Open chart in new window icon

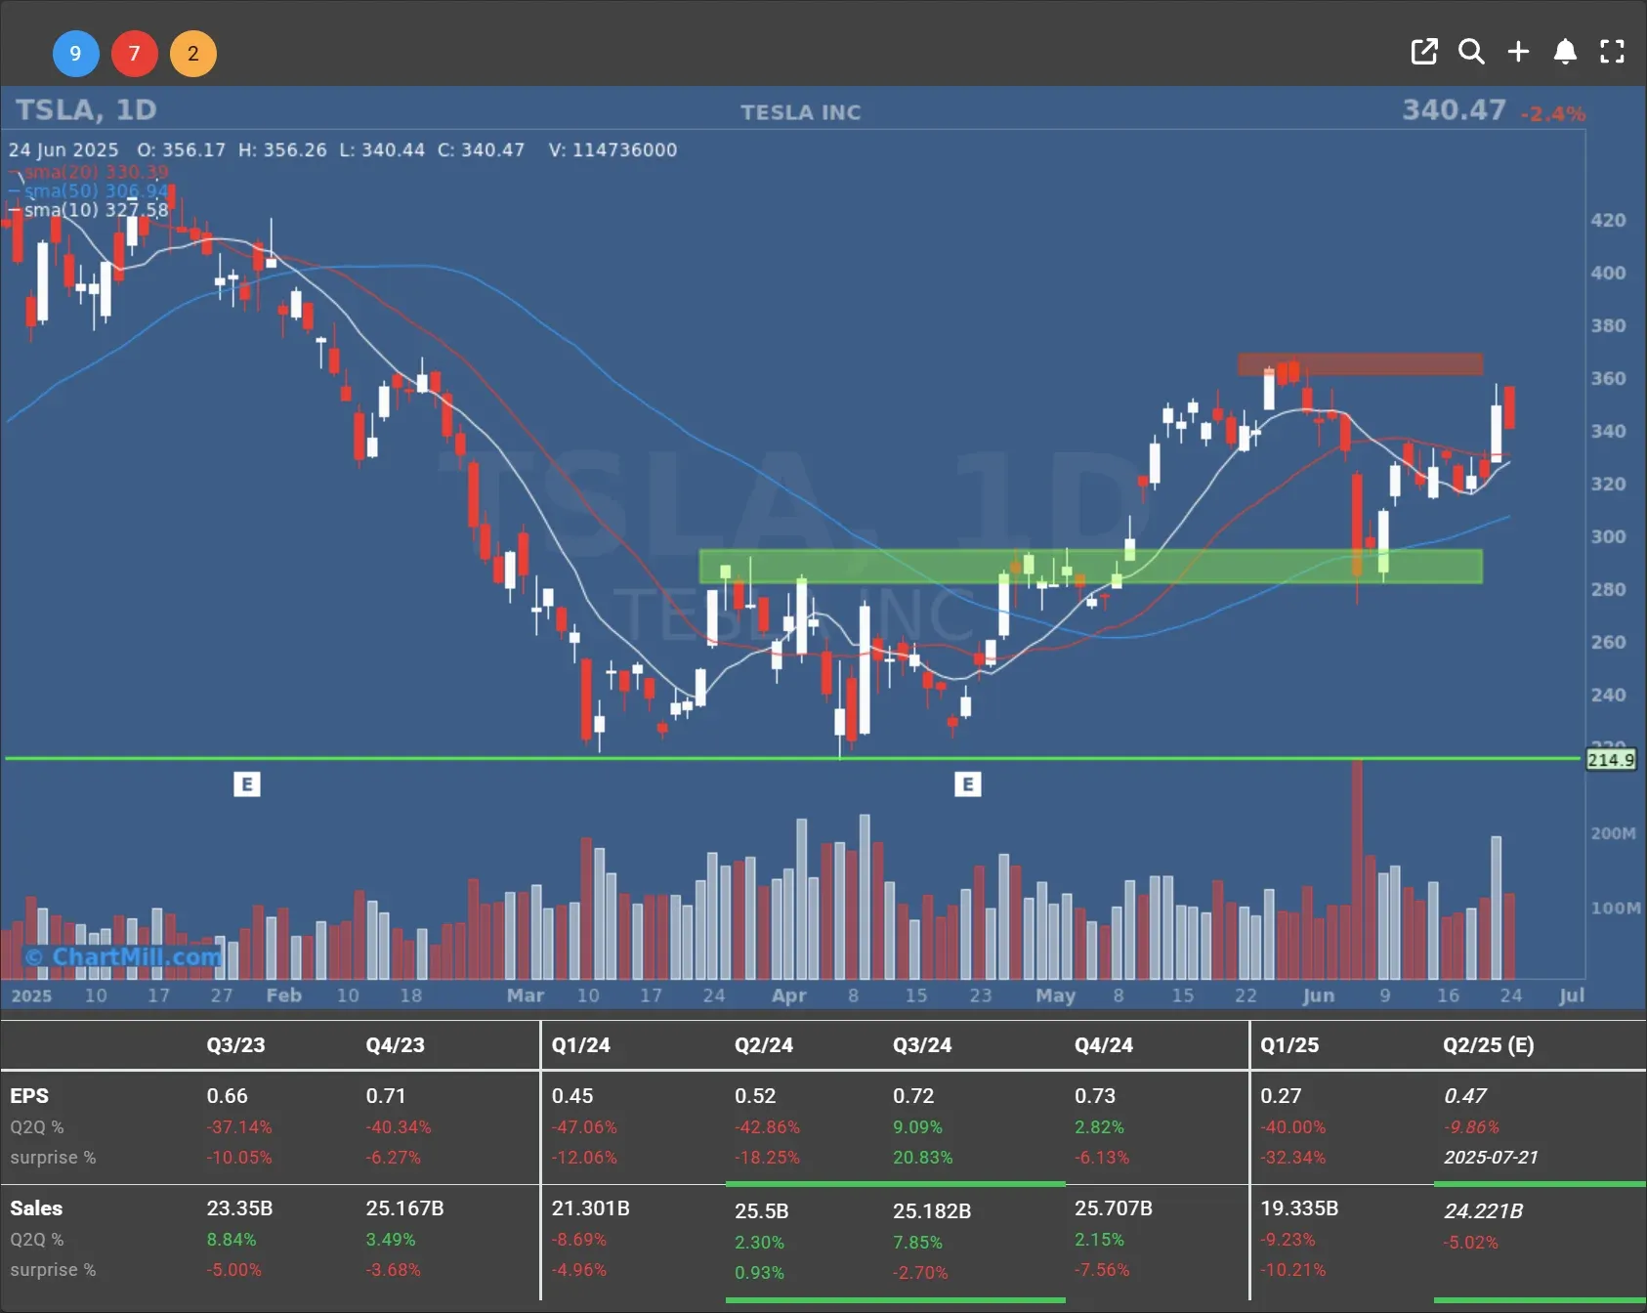(x=1424, y=52)
